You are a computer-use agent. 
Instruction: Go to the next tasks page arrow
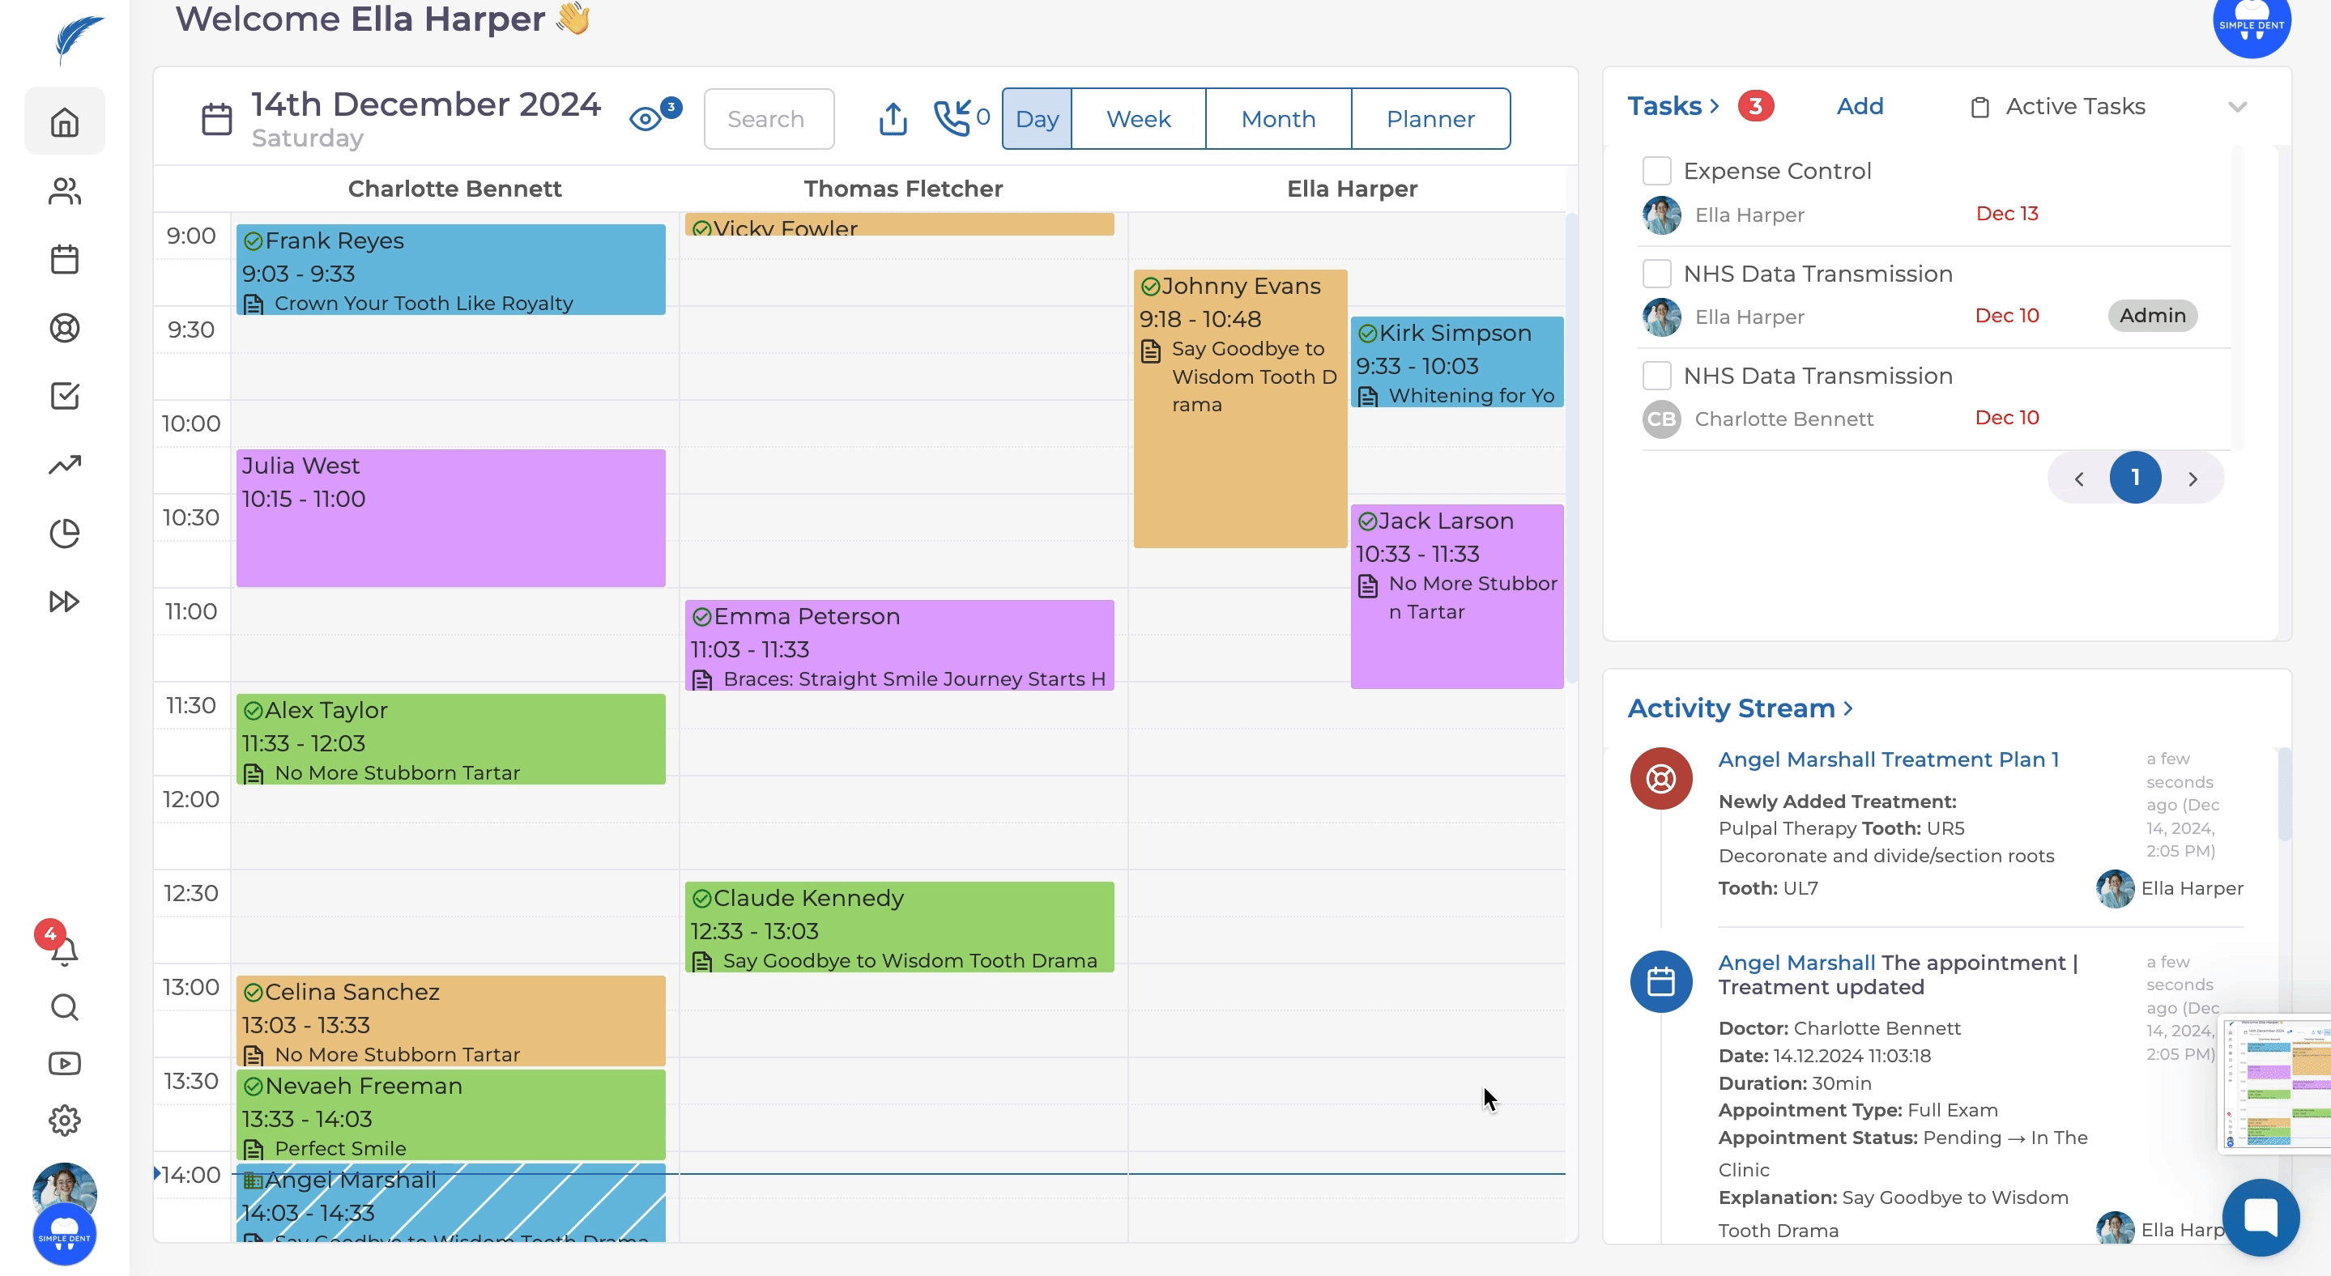coord(2193,478)
